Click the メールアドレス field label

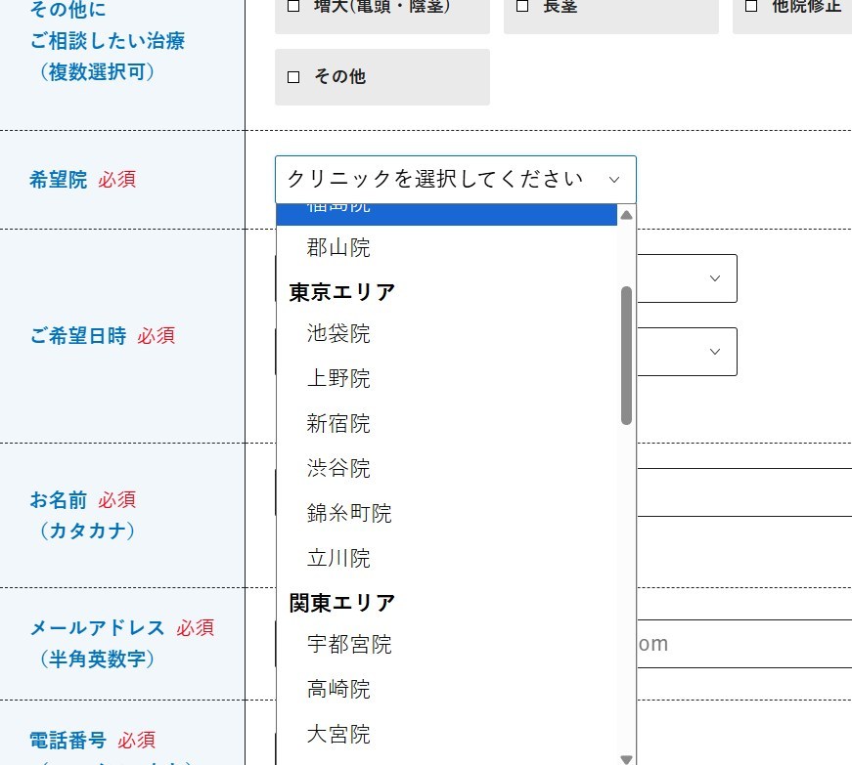pyautogui.click(x=97, y=628)
